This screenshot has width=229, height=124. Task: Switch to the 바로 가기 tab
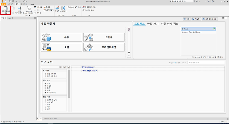[153, 24]
